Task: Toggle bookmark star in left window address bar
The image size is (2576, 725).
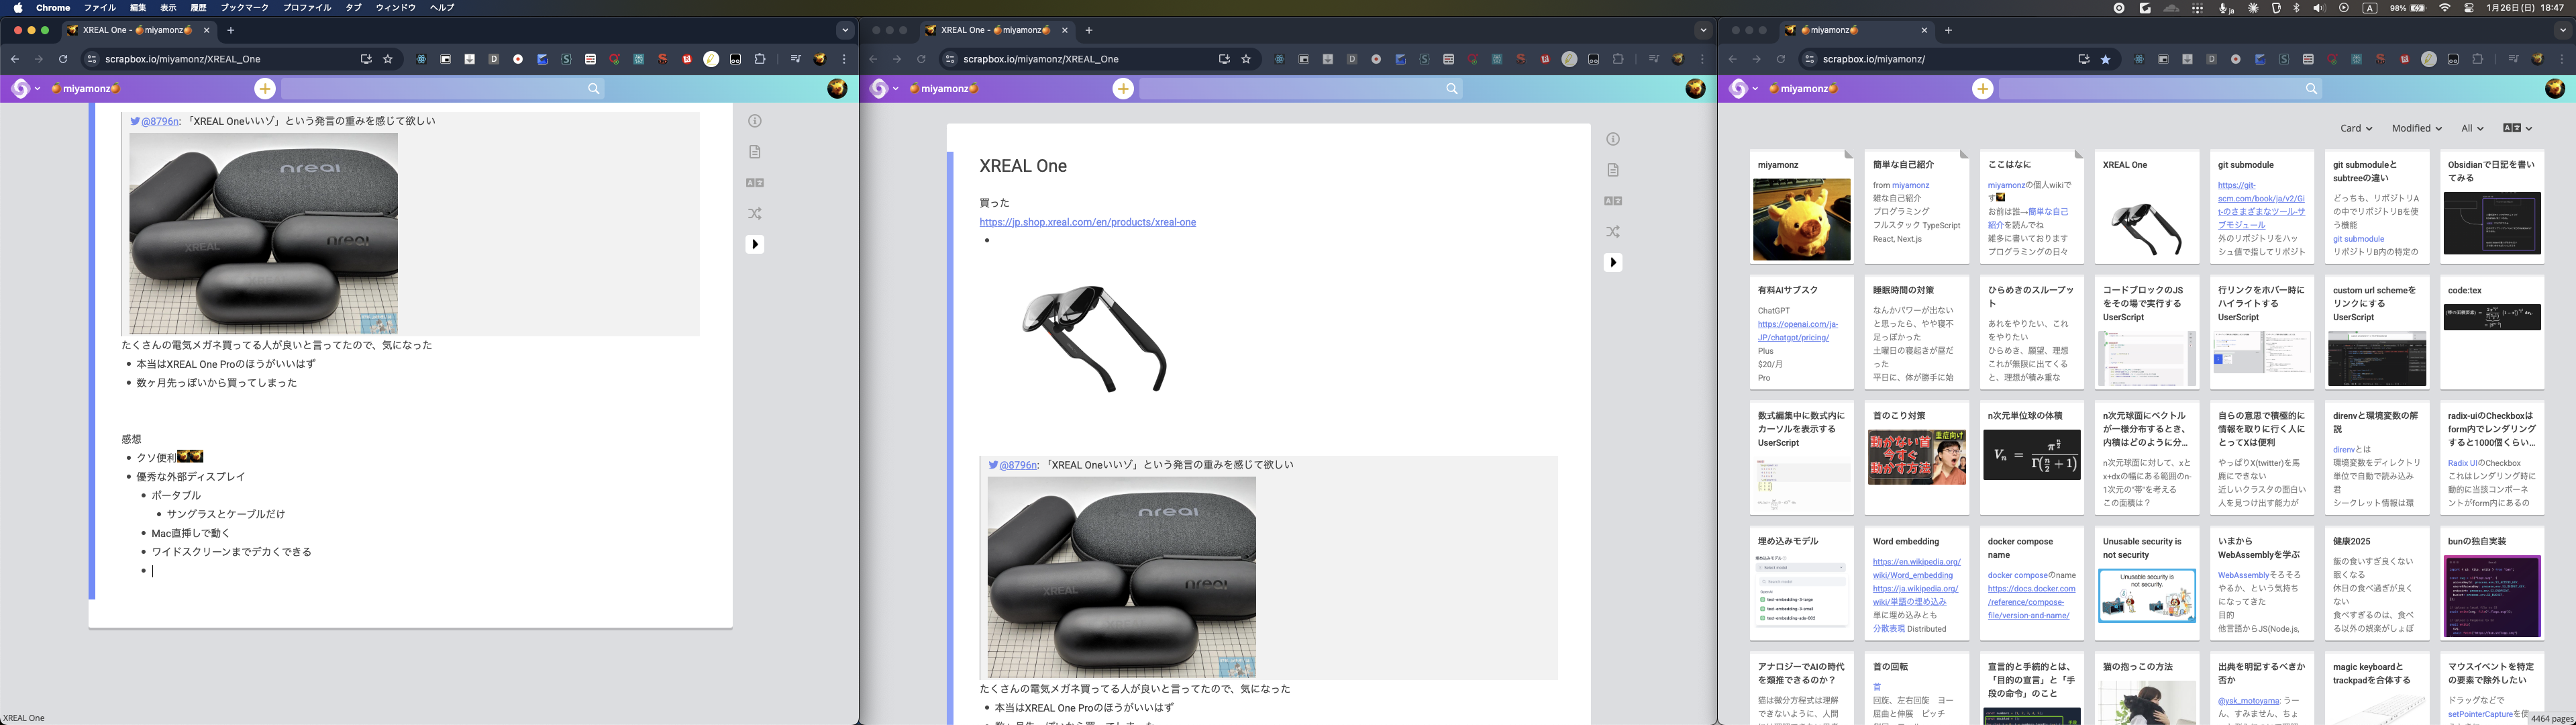Action: pos(388,59)
